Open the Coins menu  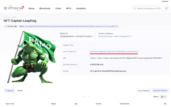tap(58, 9)
